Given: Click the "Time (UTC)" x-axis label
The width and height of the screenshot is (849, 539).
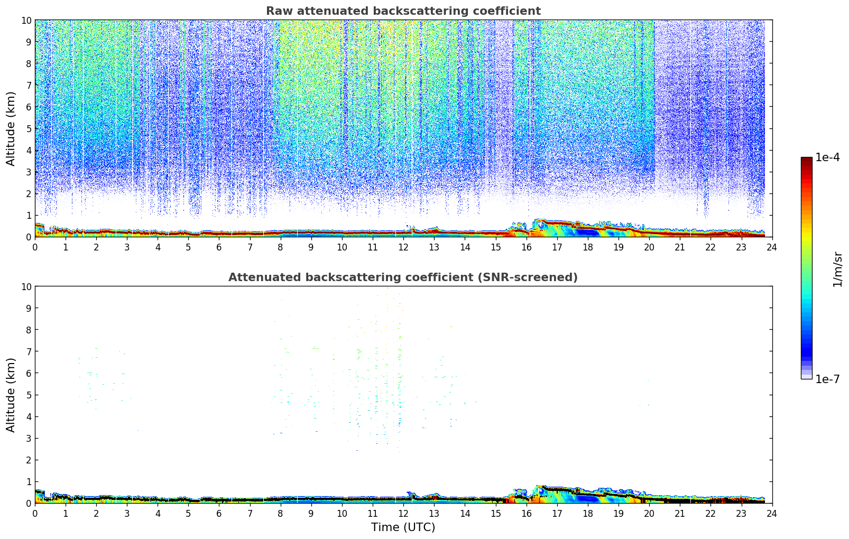Looking at the screenshot, I should [x=403, y=527].
